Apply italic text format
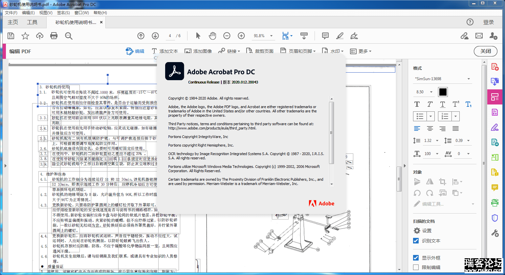 coord(430,104)
